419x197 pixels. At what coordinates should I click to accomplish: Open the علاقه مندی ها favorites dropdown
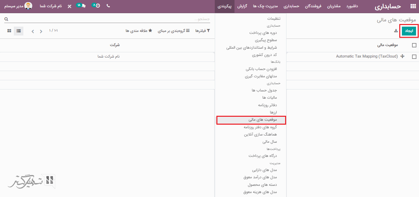[x=139, y=31]
